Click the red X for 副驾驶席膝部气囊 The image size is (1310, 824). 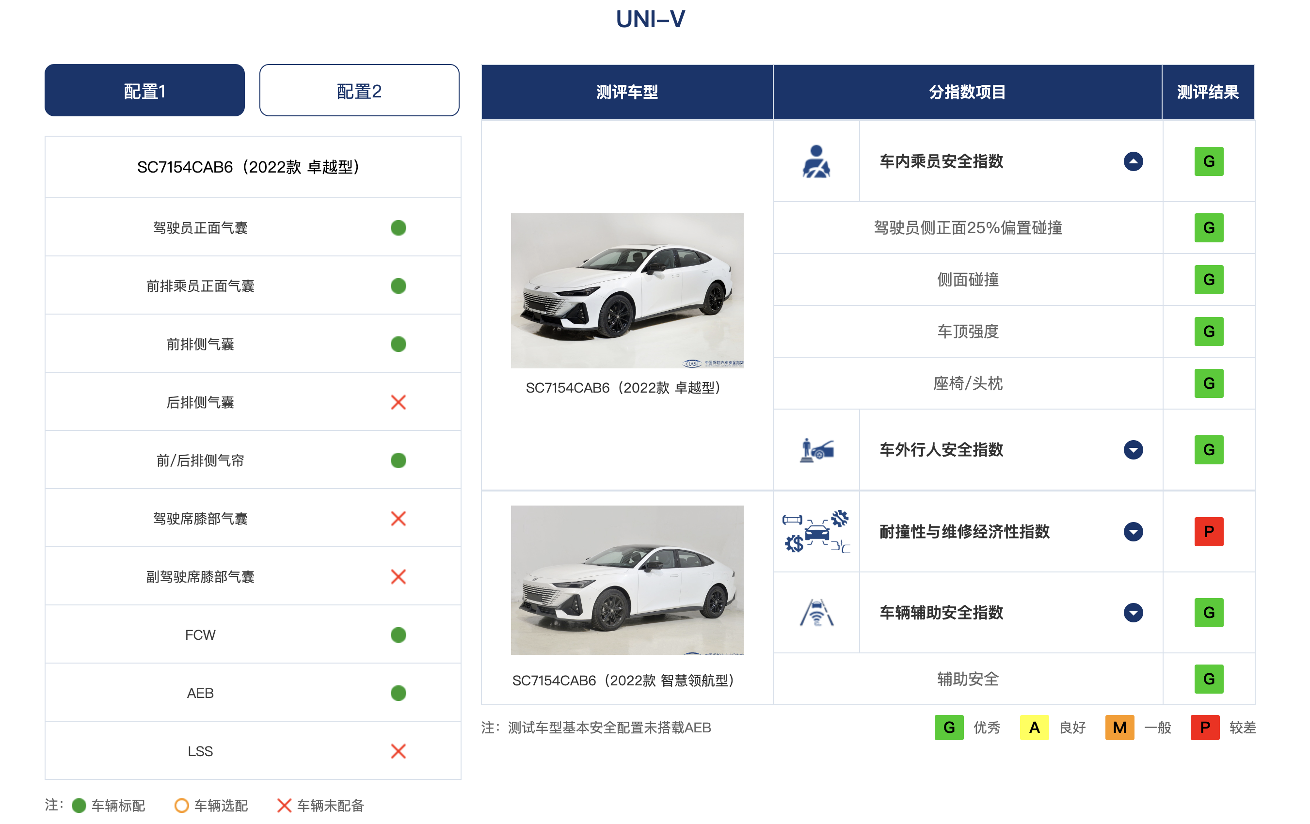point(398,577)
